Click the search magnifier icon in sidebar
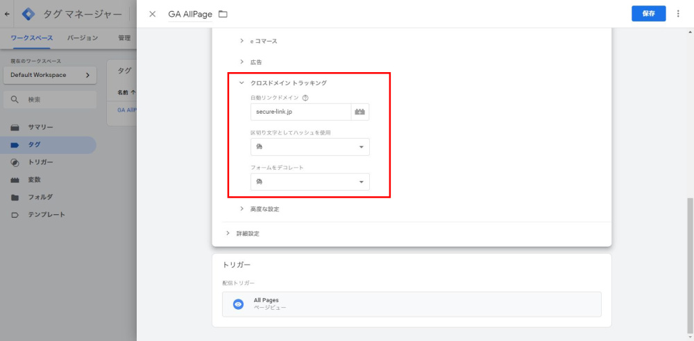 coord(15,100)
